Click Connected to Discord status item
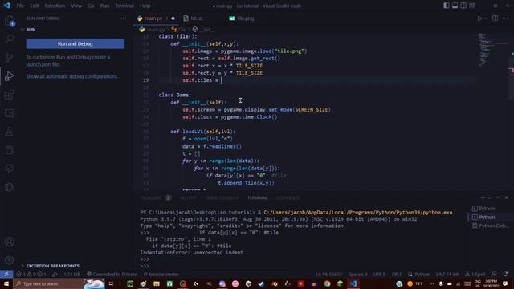514x289 pixels. 112,274
